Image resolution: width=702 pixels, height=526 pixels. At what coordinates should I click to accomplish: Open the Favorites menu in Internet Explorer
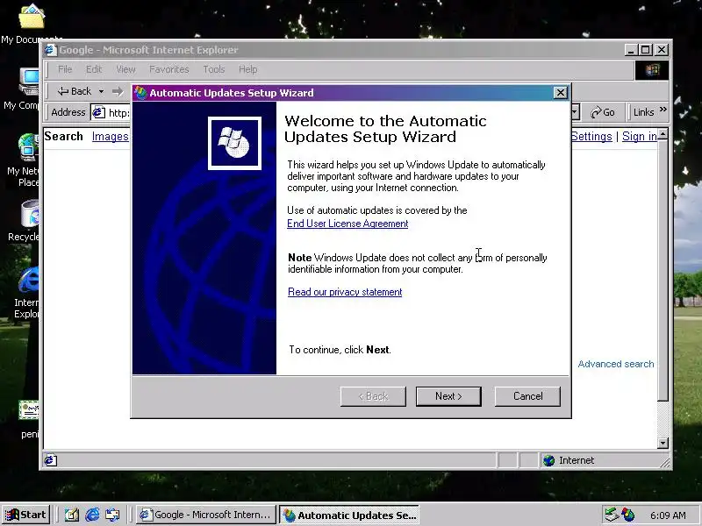coord(169,69)
